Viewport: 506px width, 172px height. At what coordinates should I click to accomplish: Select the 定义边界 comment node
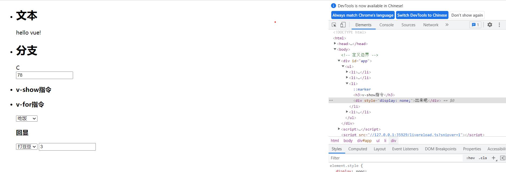[x=359, y=55]
